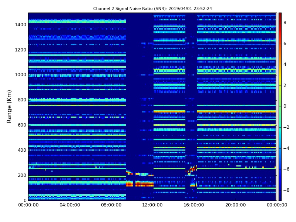Click the 08:00:00 time axis label
This screenshot has height=222, width=296.
click(x=111, y=205)
